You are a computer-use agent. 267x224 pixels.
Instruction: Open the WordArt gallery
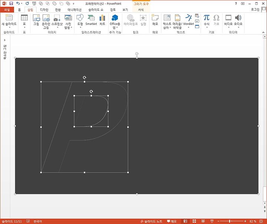pos(188,21)
